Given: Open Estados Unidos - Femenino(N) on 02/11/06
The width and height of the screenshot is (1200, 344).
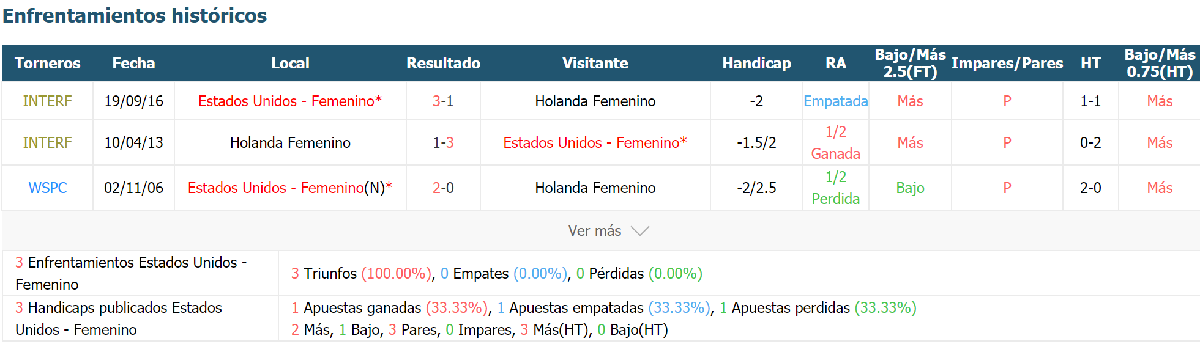Looking at the screenshot, I should [x=290, y=188].
